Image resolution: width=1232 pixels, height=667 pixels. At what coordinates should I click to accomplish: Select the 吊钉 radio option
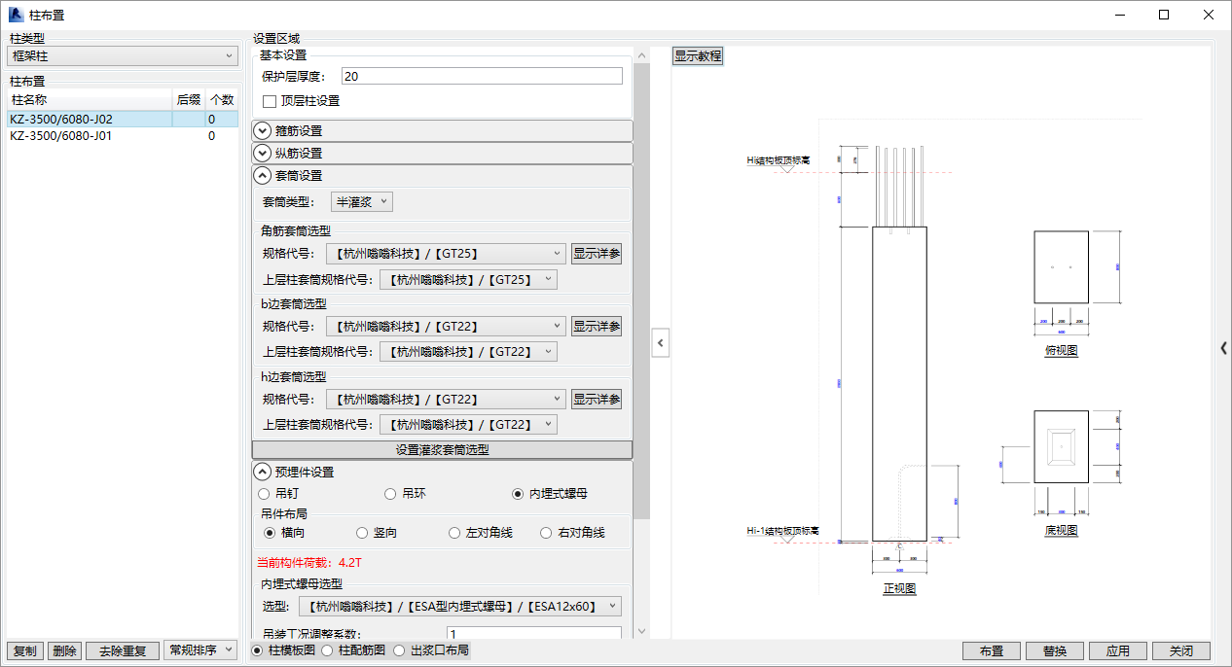coord(265,494)
